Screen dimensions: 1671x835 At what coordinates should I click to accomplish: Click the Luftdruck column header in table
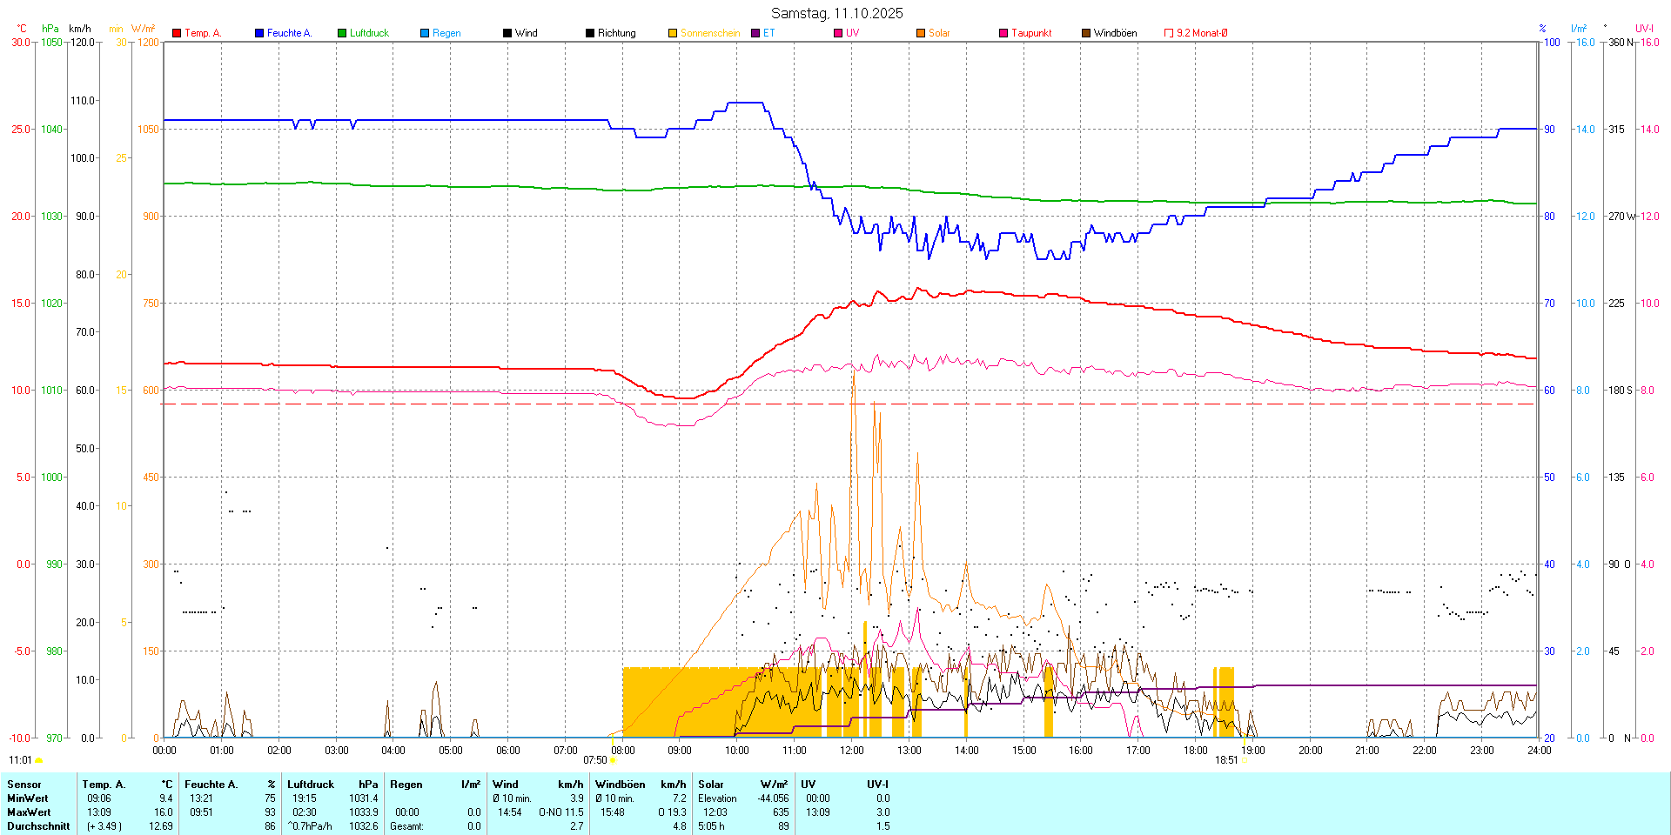(x=311, y=785)
